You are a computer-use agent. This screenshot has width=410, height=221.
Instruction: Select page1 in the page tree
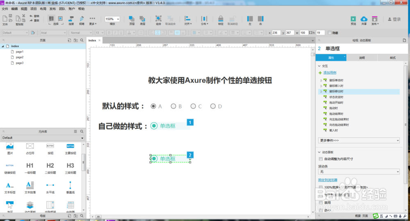[x=19, y=52]
